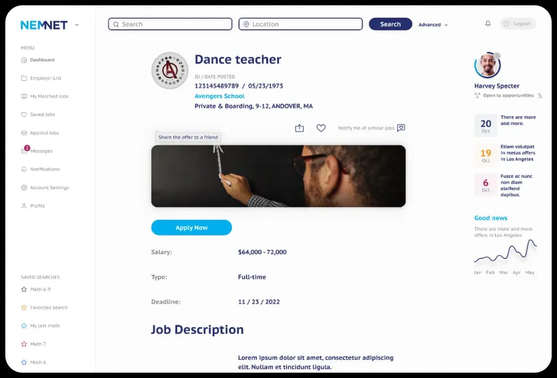
Task: Toggle the Math 6-9 saved search star
Action: click(x=24, y=289)
